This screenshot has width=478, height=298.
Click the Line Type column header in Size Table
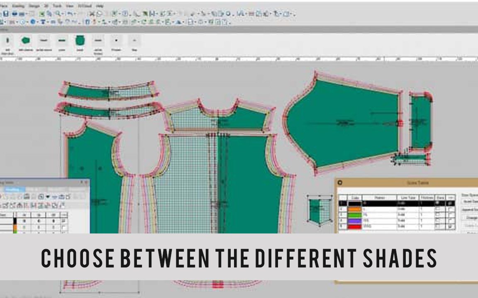(408, 198)
